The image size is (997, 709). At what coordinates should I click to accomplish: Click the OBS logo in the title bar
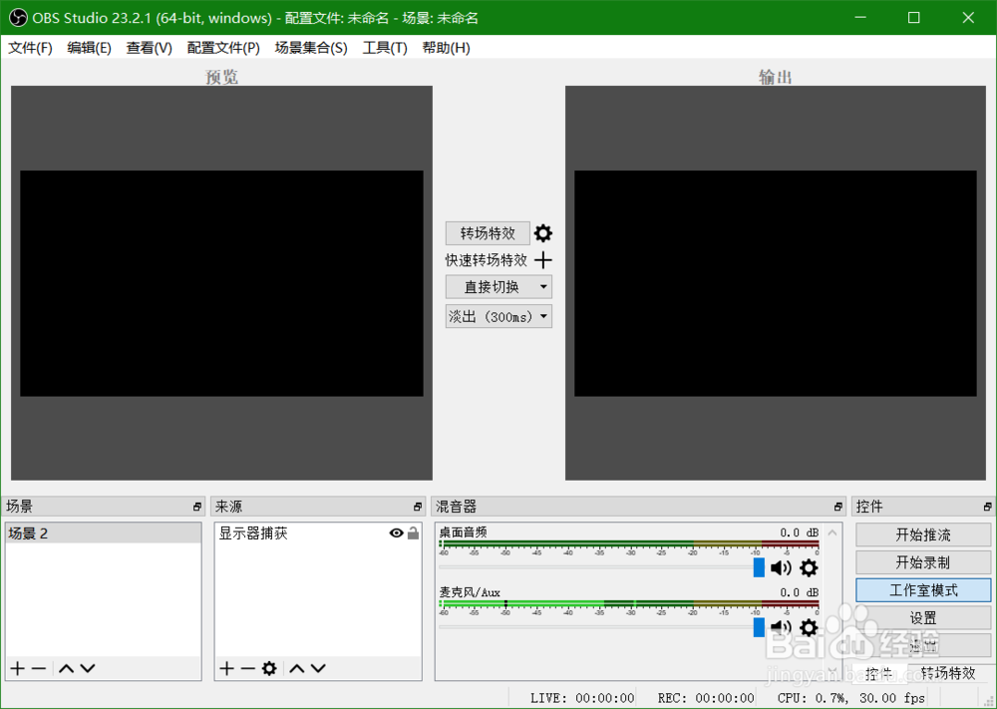coord(18,18)
